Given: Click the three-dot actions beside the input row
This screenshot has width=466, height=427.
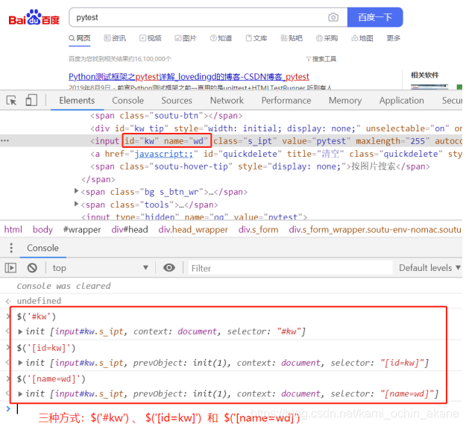Looking at the screenshot, I should pyautogui.click(x=4, y=140).
